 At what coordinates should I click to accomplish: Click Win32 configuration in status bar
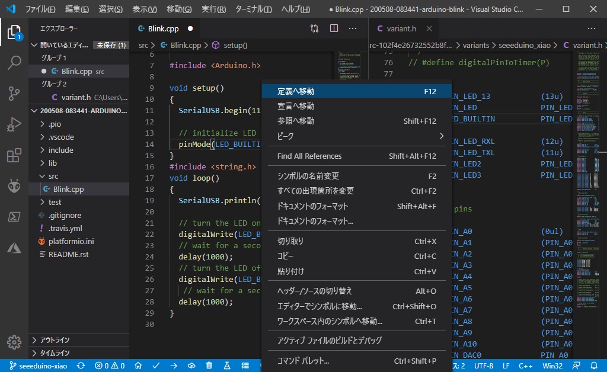pos(552,365)
